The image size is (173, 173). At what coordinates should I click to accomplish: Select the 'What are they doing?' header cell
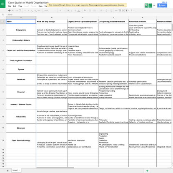tap(52, 22)
